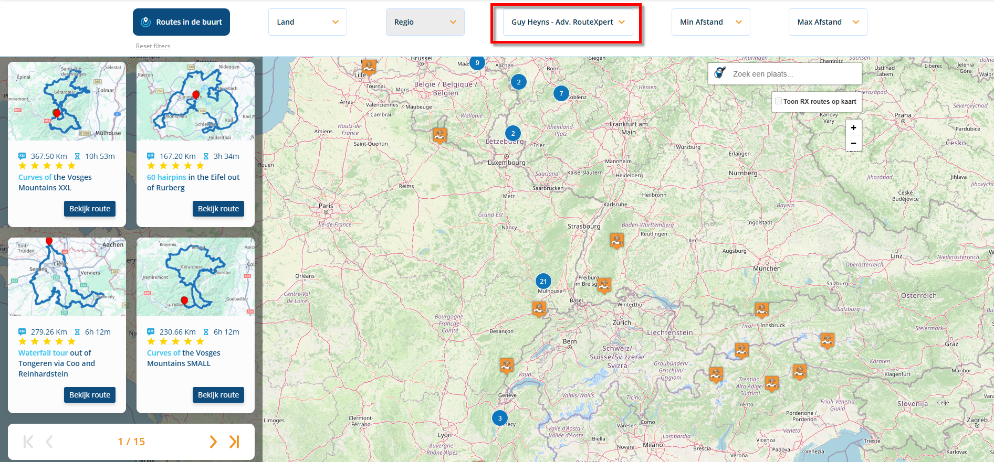994x462 pixels.
Task: Click the 10h 53m duration text
Action: click(x=100, y=156)
